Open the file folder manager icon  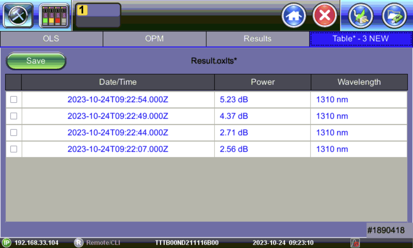tap(394, 16)
